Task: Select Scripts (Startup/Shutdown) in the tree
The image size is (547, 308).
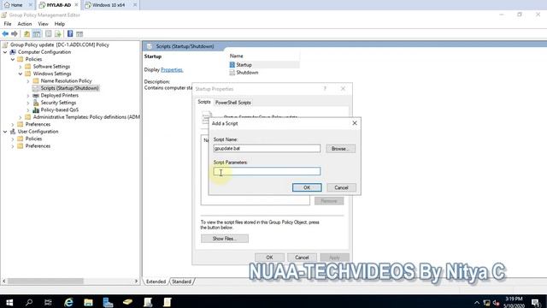Action: [x=69, y=88]
